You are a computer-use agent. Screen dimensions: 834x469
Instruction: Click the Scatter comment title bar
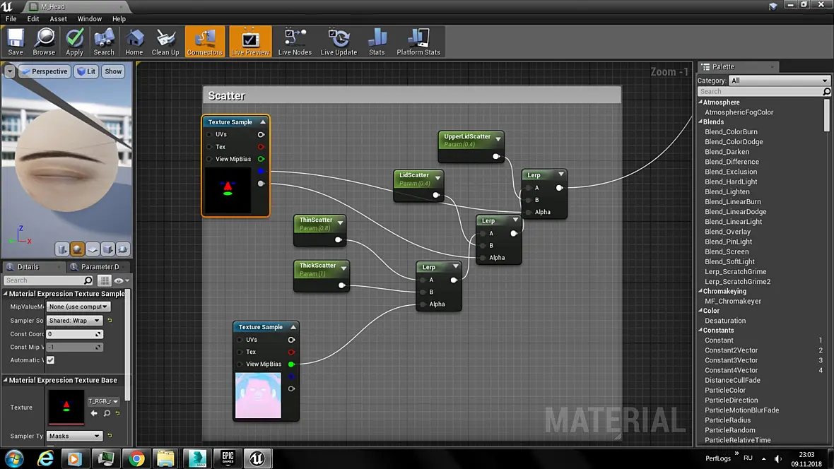411,95
